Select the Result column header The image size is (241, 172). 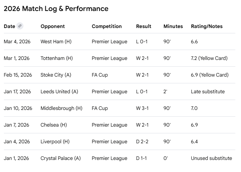point(143,26)
